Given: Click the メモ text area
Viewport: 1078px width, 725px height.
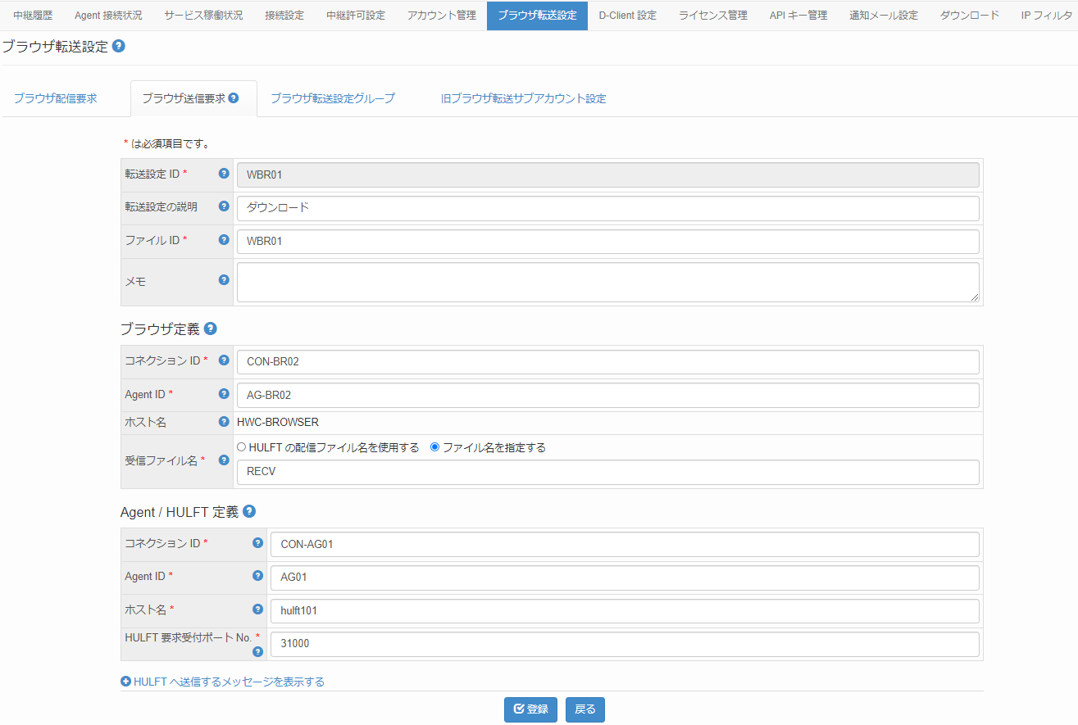Looking at the screenshot, I should [x=608, y=283].
